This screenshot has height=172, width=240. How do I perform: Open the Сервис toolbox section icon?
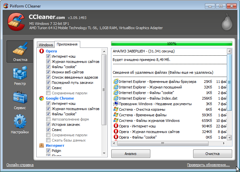pyautogui.click(x=20, y=97)
